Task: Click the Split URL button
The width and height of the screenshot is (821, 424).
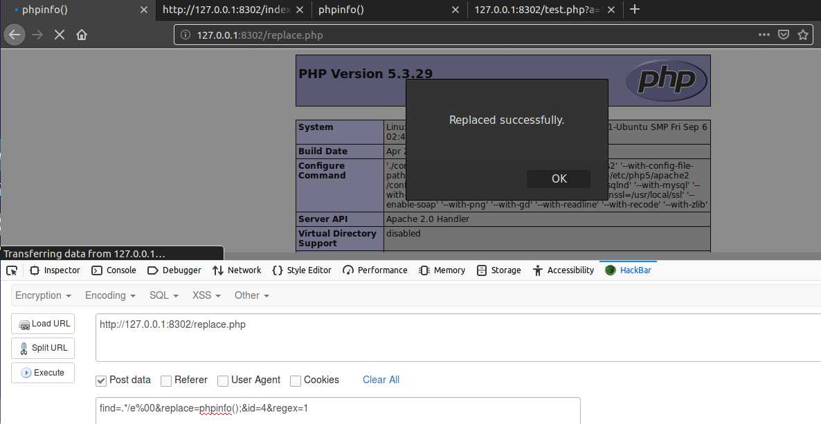Action: click(43, 348)
